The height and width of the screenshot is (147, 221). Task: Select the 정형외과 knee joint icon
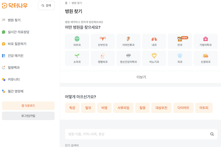(x=103, y=56)
